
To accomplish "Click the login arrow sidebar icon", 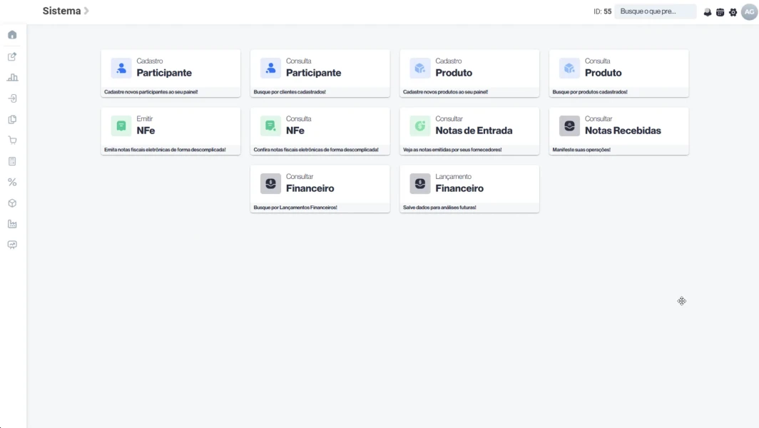I will click(x=12, y=98).
